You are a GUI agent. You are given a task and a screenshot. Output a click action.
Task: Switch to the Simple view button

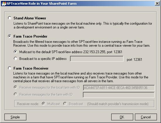[x=15, y=117]
